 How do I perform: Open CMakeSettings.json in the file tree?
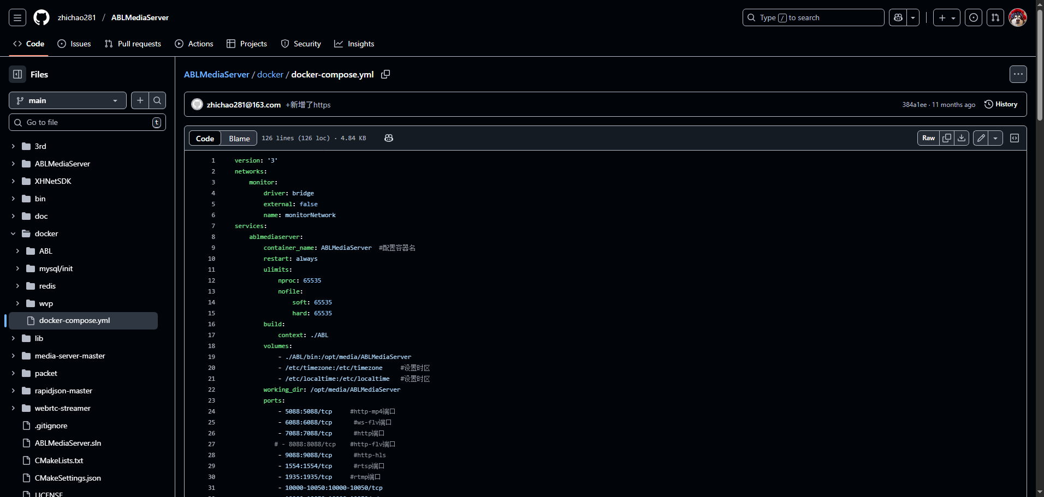(x=68, y=478)
